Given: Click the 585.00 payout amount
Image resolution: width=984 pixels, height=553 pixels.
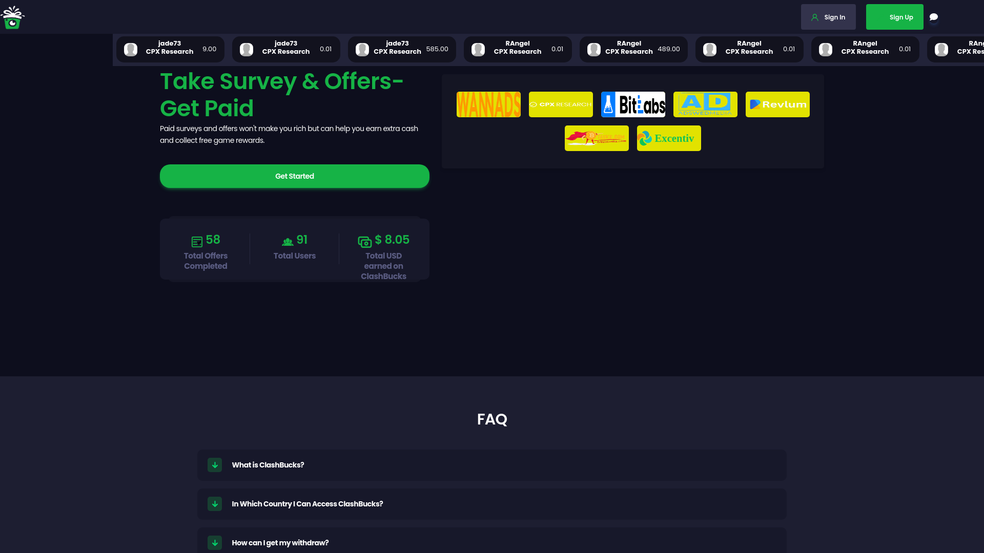Looking at the screenshot, I should click(x=437, y=49).
